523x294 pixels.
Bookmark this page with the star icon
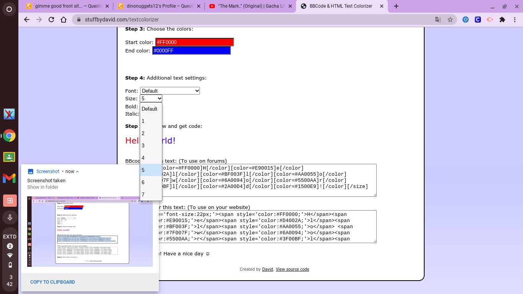450,20
